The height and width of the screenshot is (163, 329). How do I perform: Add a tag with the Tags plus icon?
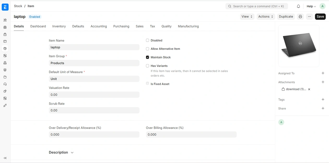[323, 100]
